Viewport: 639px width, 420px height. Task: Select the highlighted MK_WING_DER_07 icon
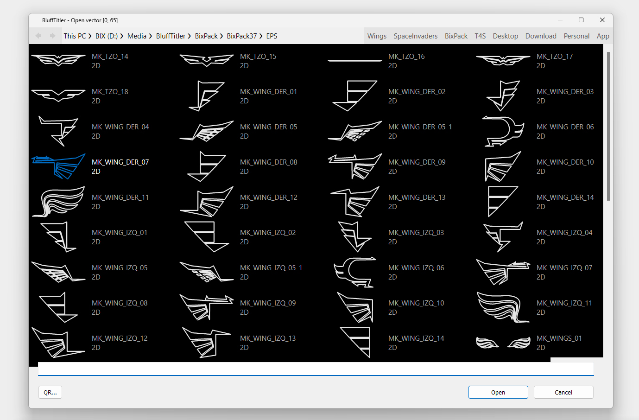click(58, 166)
